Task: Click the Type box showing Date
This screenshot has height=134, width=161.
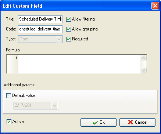Action: click(40, 39)
